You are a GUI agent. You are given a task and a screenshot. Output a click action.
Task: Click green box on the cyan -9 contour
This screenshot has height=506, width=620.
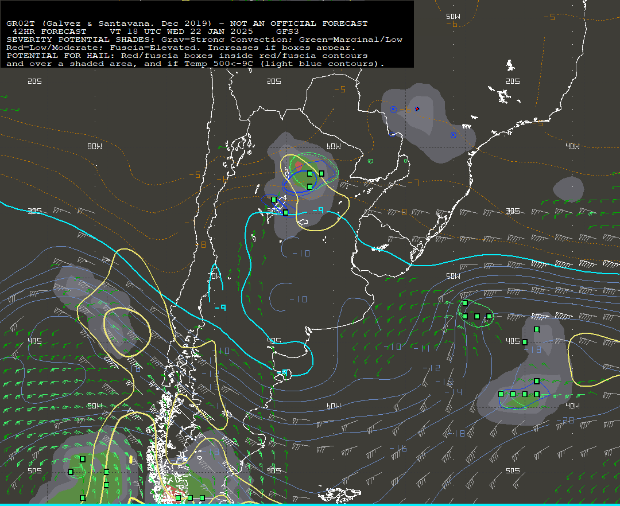pyautogui.click(x=286, y=212)
